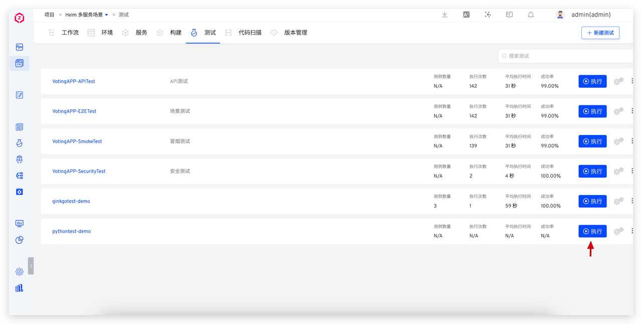Click the notification bell icon
642x324 pixels.
tap(531, 15)
